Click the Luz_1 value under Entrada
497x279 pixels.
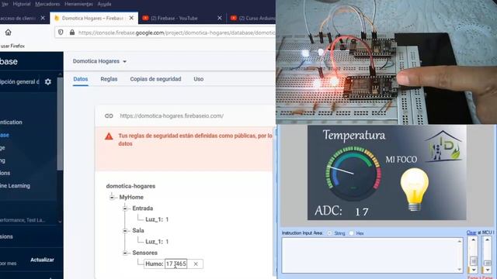[x=167, y=219]
